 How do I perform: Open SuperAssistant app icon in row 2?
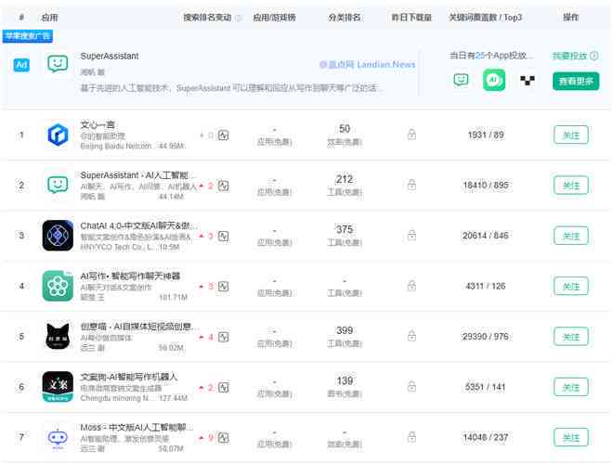click(x=58, y=185)
